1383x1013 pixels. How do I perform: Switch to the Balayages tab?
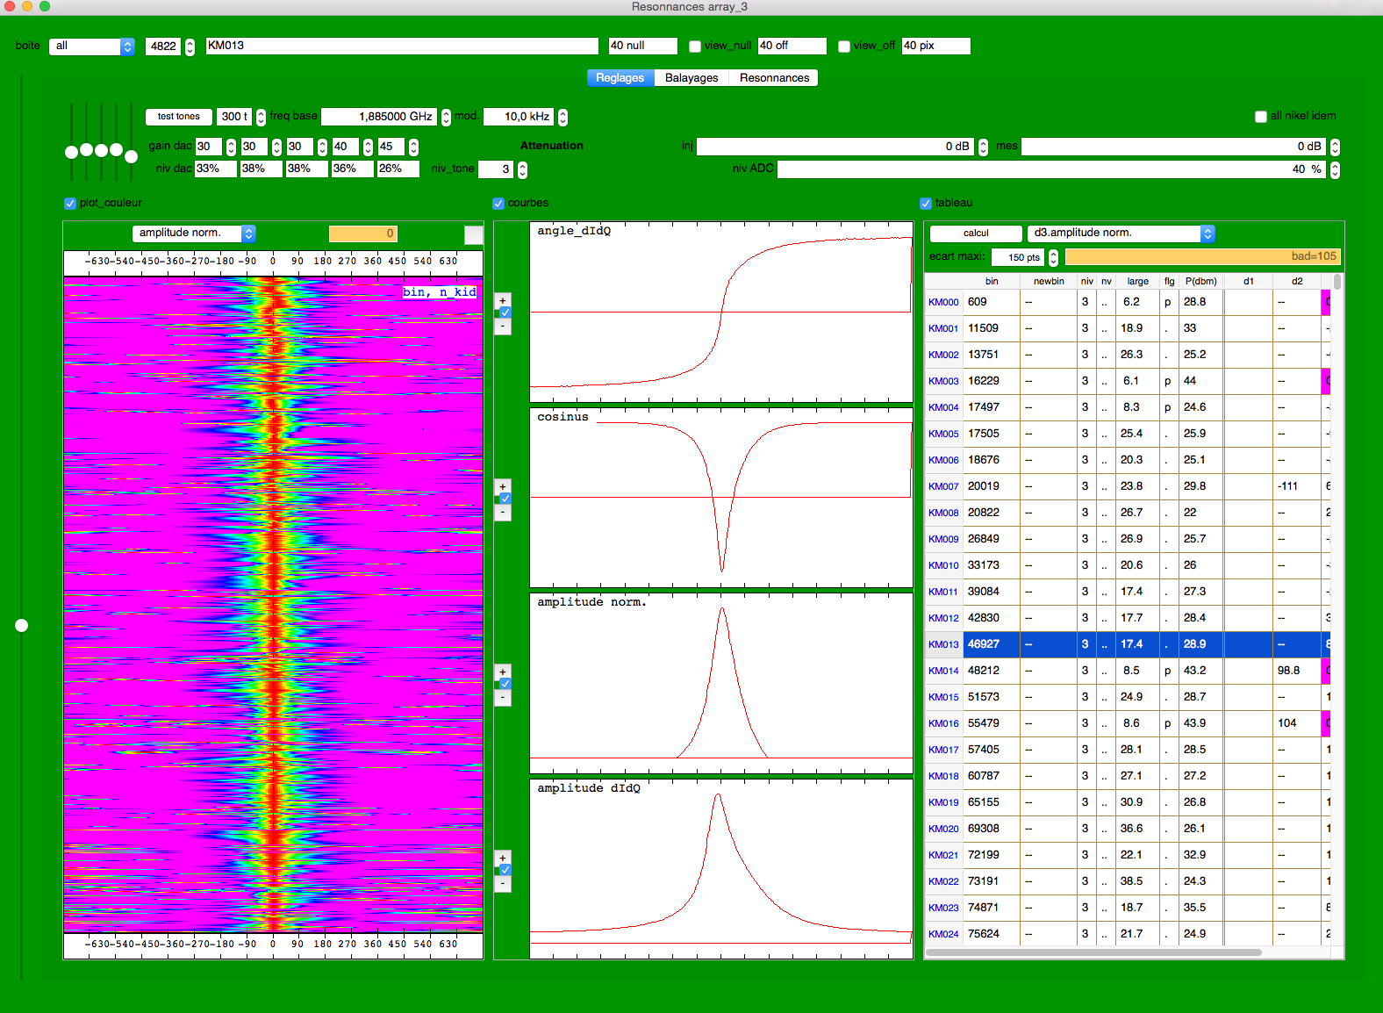tap(691, 78)
